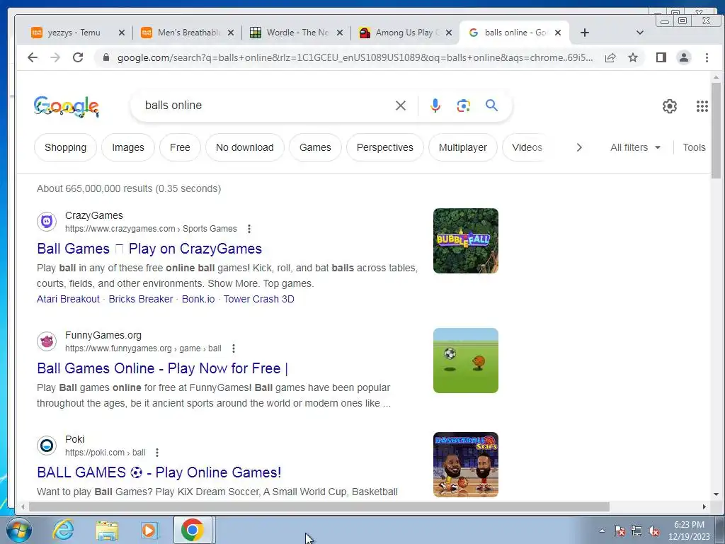Reload the current page
Image resolution: width=725 pixels, height=544 pixels.
tap(78, 57)
